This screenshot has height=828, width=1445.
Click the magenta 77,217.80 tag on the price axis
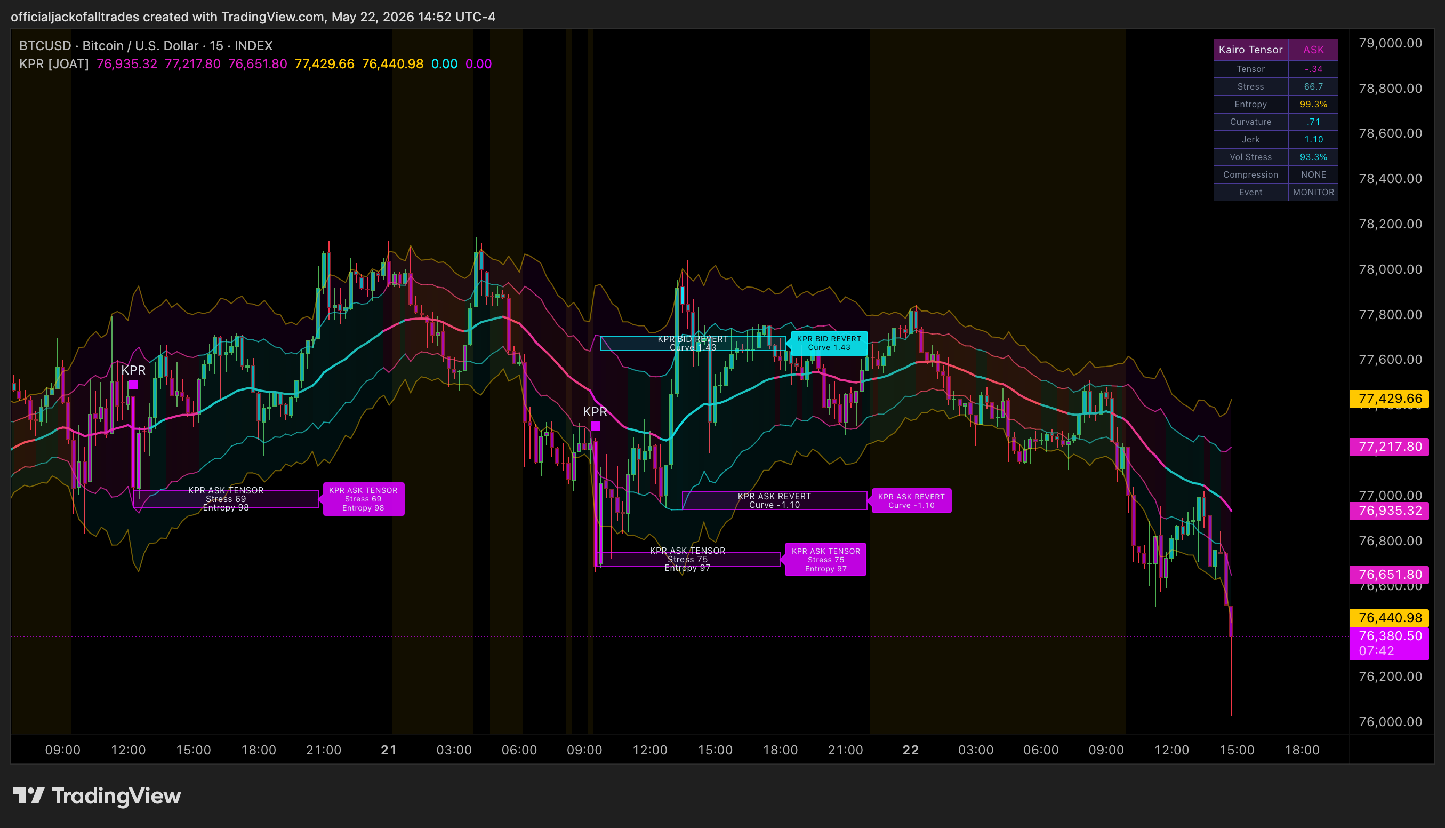[x=1390, y=447]
